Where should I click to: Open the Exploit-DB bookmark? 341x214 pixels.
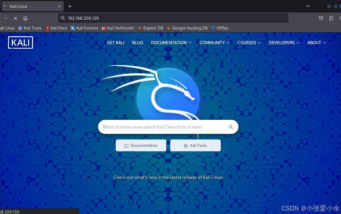click(x=150, y=28)
